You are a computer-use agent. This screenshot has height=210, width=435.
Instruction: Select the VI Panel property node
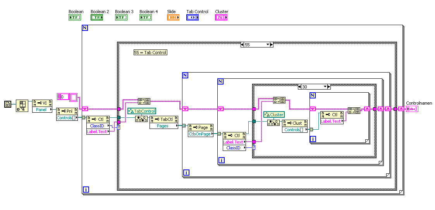(43, 107)
